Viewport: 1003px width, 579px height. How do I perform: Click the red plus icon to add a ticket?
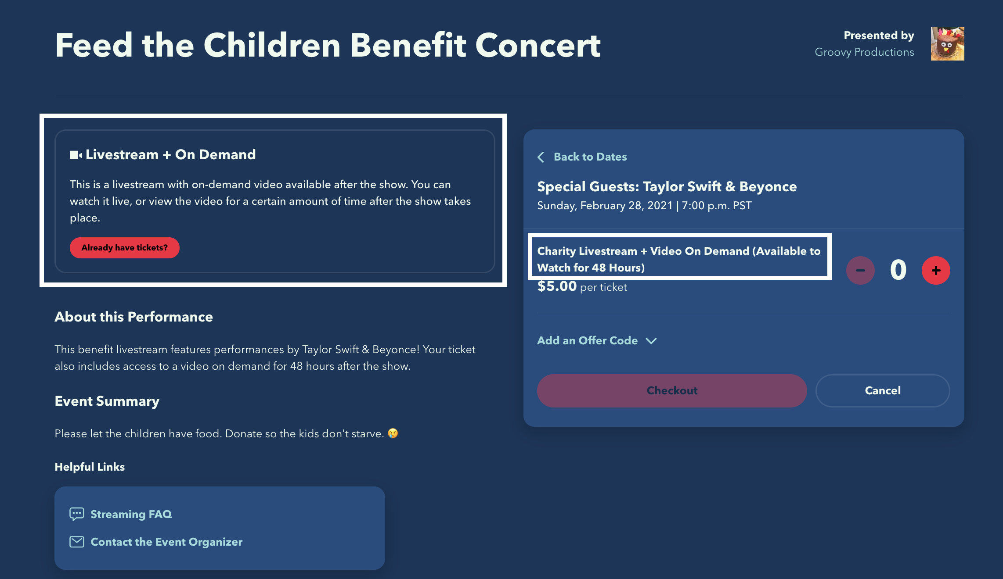coord(935,270)
